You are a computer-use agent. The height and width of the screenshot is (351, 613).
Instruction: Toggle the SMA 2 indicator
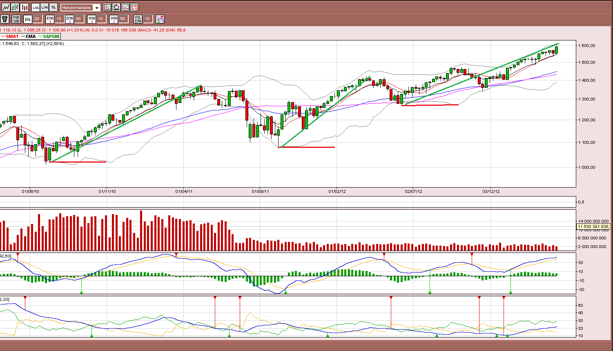pyautogui.click(x=114, y=19)
